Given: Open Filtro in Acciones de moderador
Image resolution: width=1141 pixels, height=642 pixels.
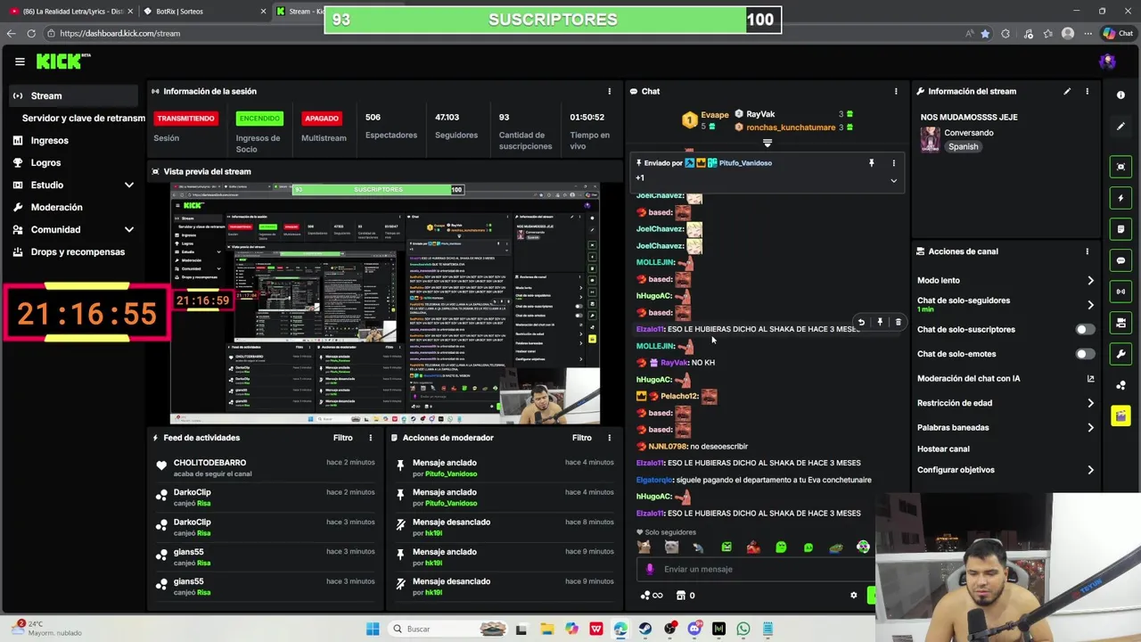Looking at the screenshot, I should [582, 438].
